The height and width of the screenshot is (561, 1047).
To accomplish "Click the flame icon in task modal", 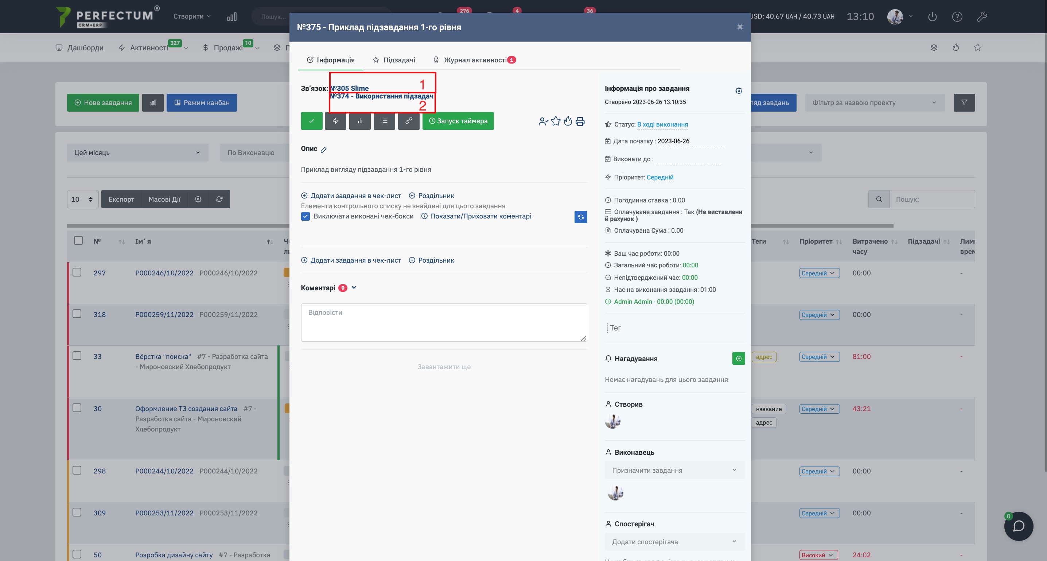I will point(568,121).
